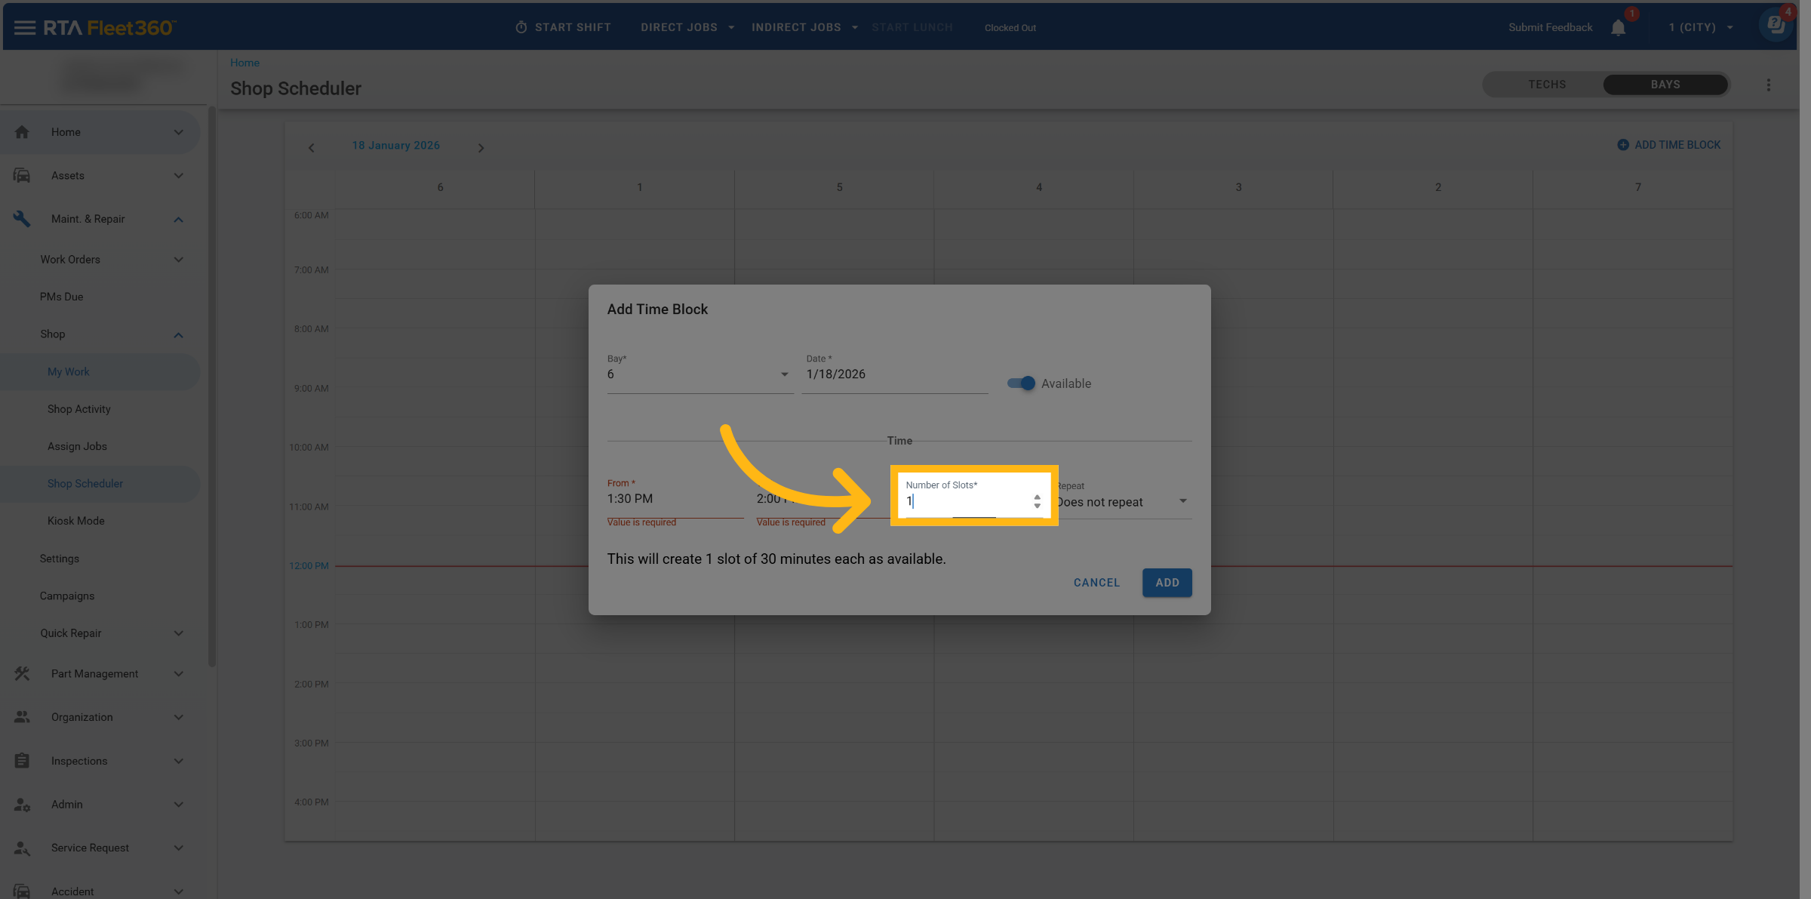Go to the next day
This screenshot has height=899, width=1811.
click(481, 148)
